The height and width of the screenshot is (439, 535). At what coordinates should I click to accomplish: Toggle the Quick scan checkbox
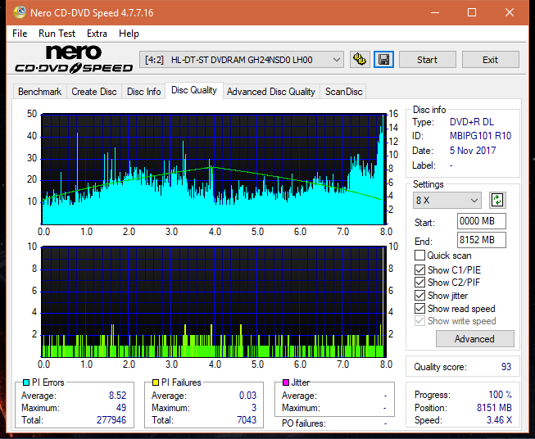(419, 256)
